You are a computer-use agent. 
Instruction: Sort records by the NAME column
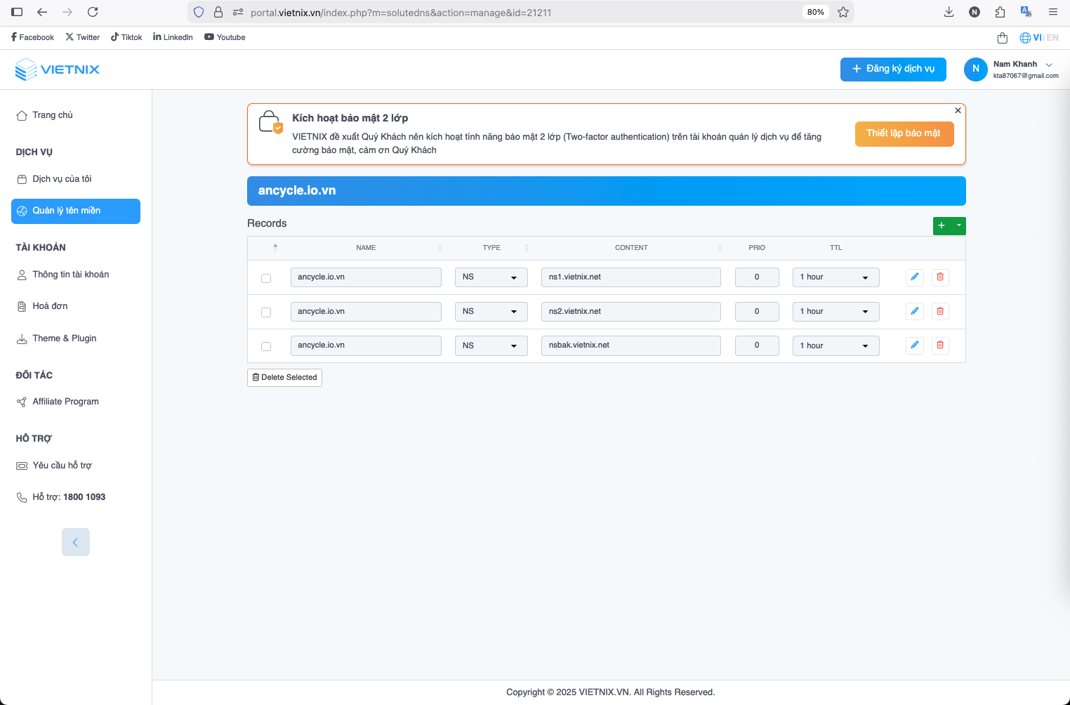366,248
